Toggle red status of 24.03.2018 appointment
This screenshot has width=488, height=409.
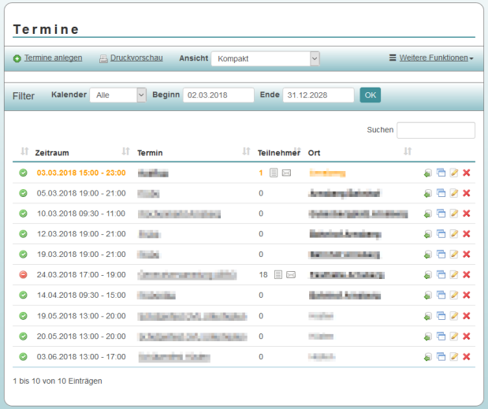click(24, 275)
